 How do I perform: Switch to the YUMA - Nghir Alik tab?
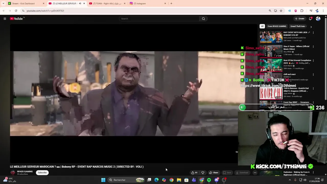107,4
